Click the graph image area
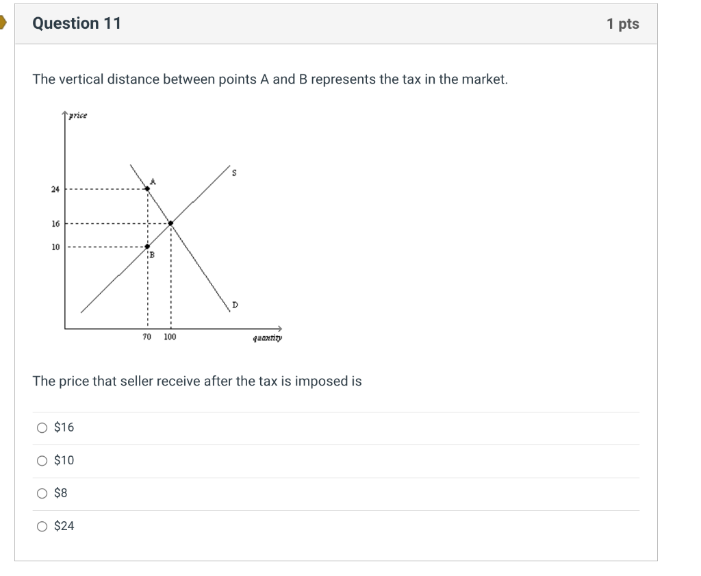 pyautogui.click(x=171, y=226)
